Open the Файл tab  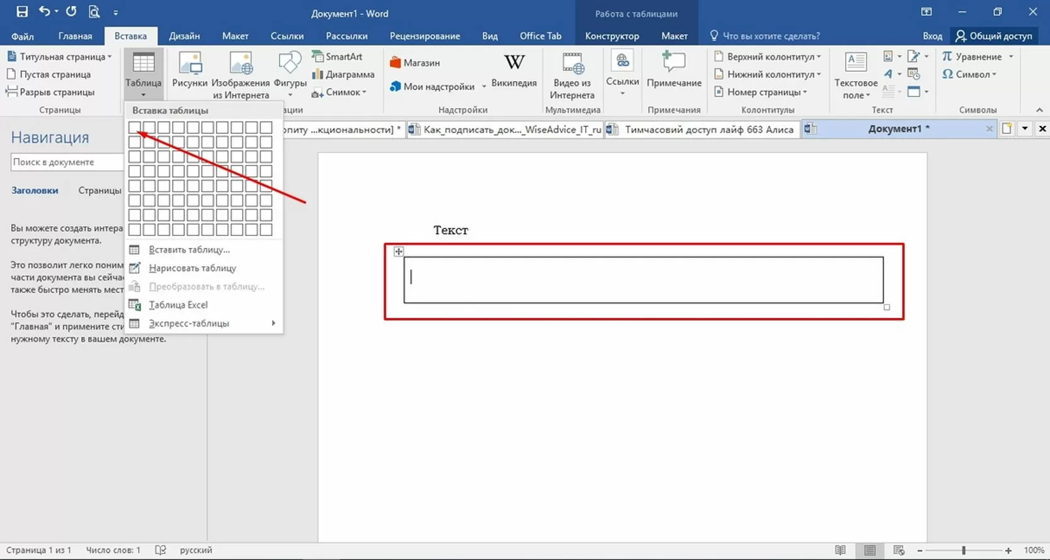[x=23, y=36]
